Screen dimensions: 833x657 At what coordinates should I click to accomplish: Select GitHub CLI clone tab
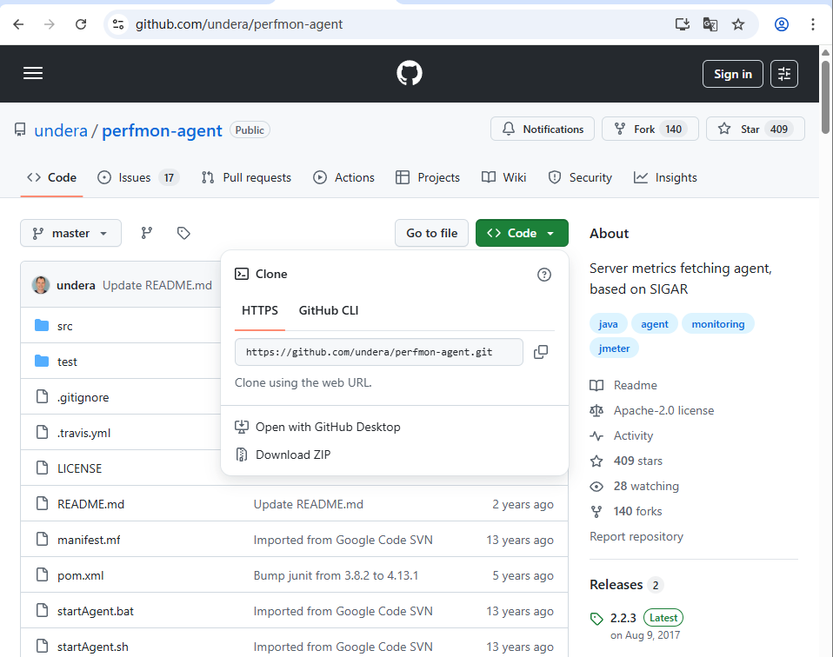pyautogui.click(x=329, y=311)
